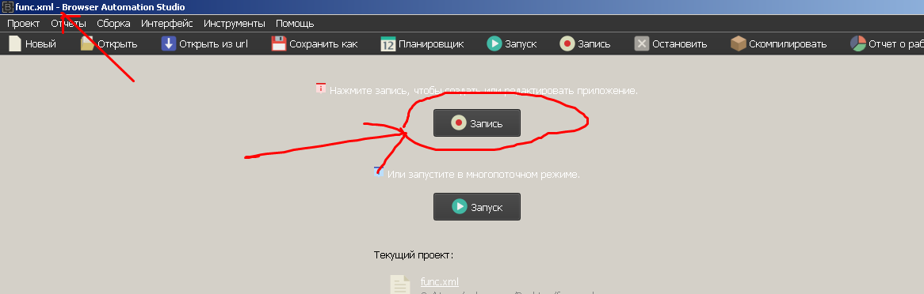Click the Остановить toolbar label
Viewport: 924px width, 294px height.
(680, 44)
